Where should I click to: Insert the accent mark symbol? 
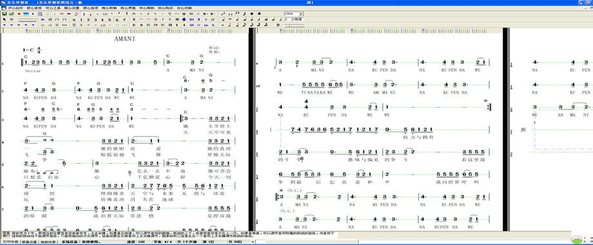[148, 14]
